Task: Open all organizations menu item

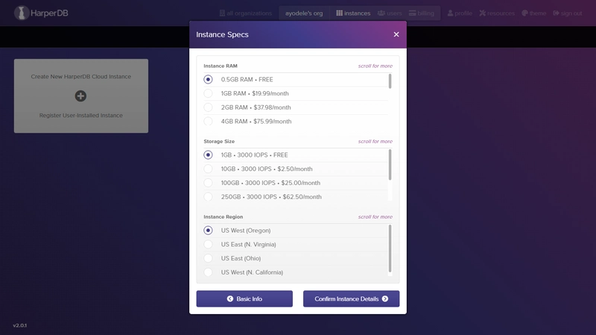Action: point(246,13)
